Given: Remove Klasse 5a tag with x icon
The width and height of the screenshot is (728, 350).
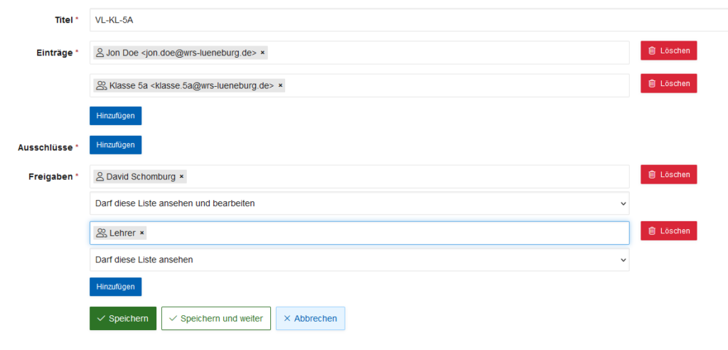Looking at the screenshot, I should coord(280,86).
